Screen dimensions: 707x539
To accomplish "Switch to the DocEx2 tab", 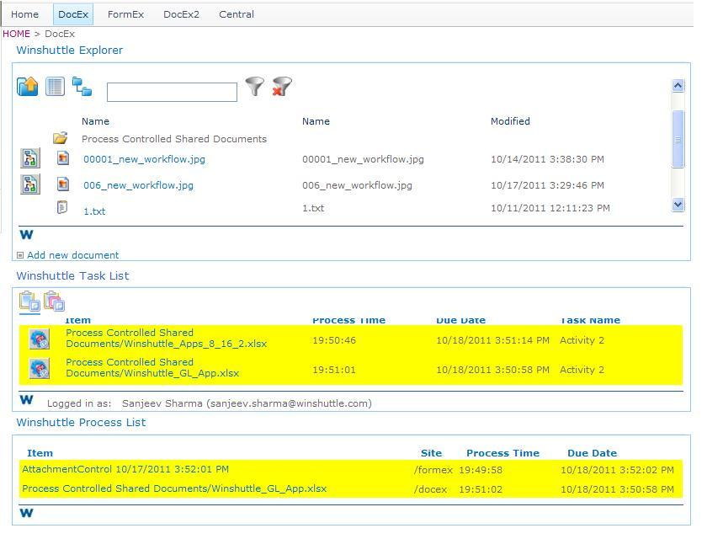I will 181,13.
